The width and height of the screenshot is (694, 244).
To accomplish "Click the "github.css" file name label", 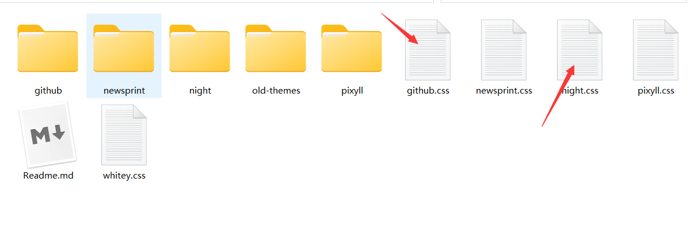I will point(428,91).
